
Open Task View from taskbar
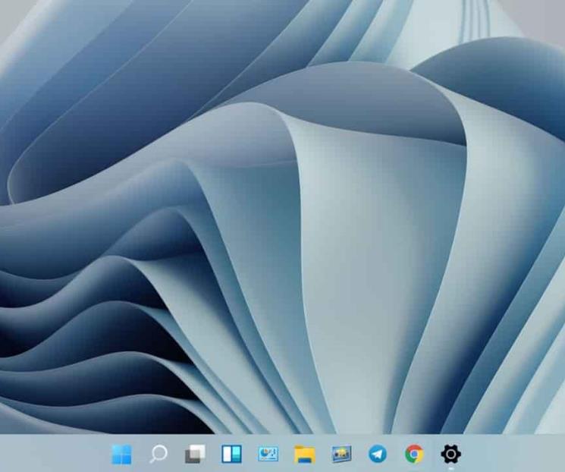pos(195,454)
